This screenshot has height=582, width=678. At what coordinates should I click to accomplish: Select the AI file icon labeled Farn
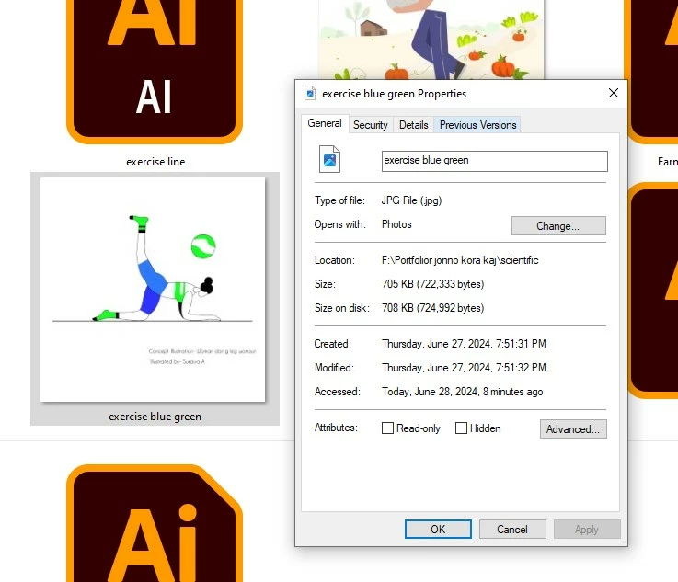tap(651, 72)
